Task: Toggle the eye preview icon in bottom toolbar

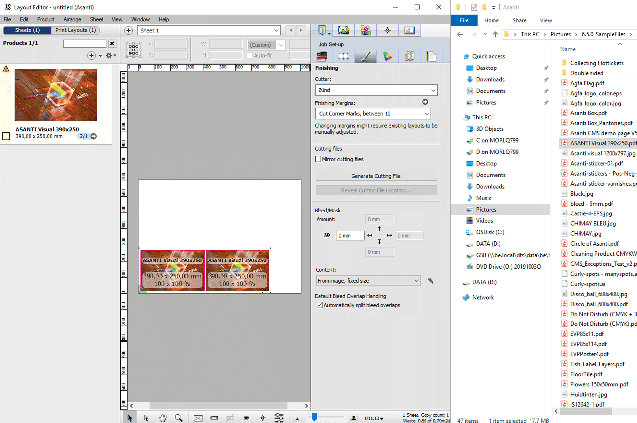Action: (246, 418)
